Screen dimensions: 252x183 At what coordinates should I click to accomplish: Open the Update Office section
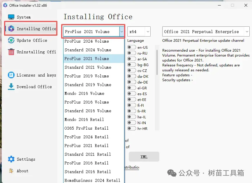(32, 40)
